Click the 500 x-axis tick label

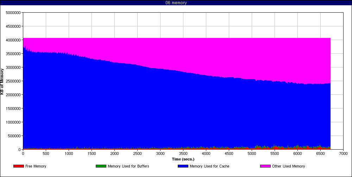(46, 153)
